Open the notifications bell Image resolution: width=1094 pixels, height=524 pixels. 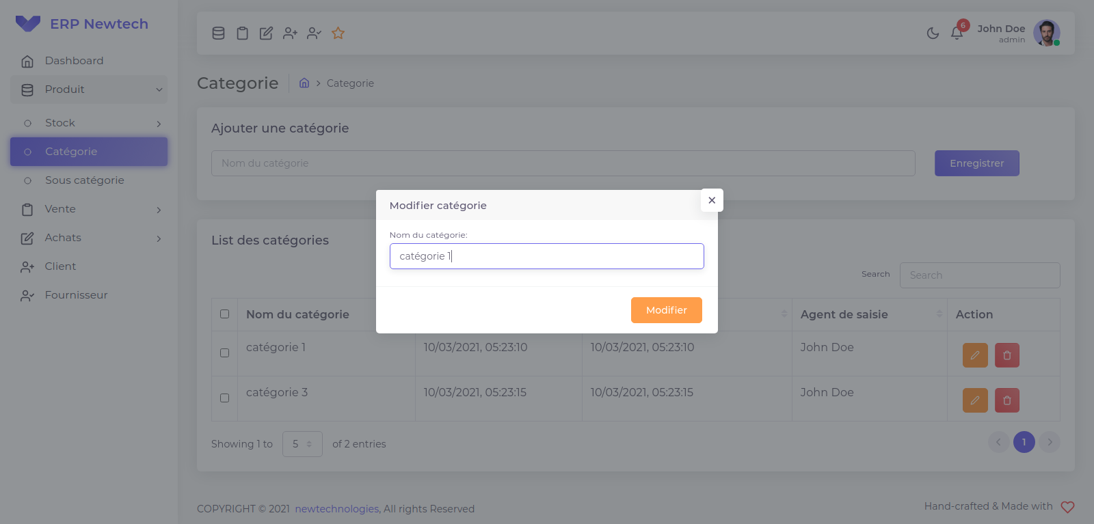[957, 33]
